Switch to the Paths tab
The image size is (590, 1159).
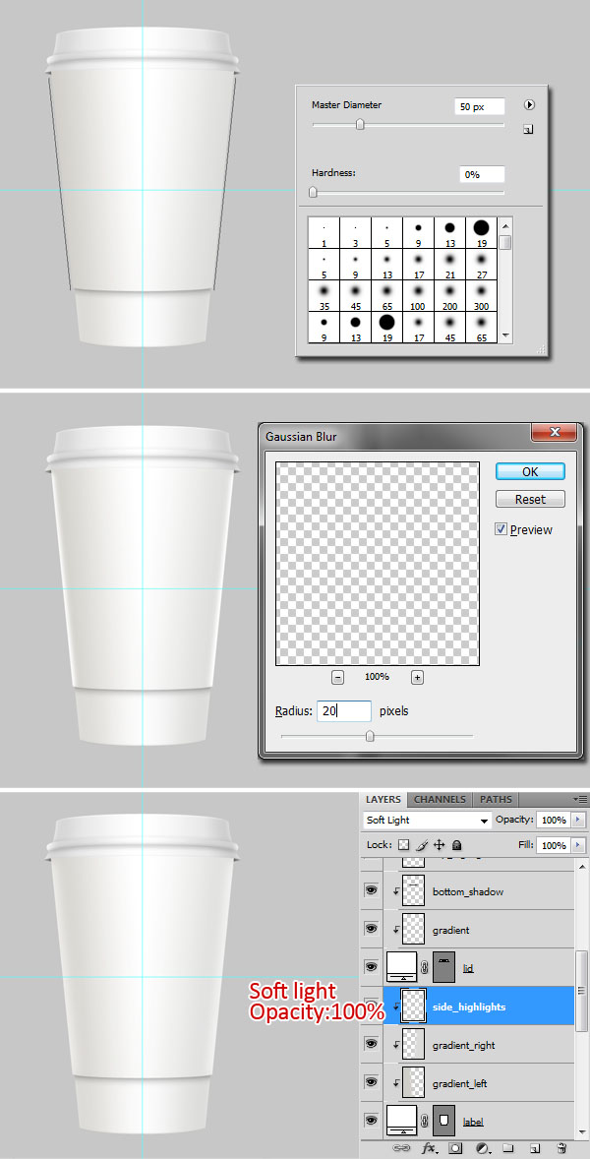tap(496, 800)
